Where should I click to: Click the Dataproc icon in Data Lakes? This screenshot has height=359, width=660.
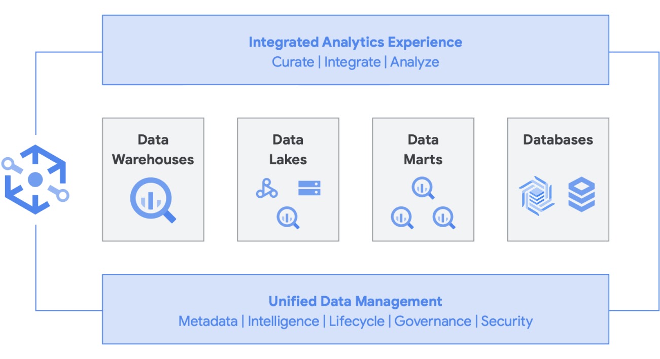point(266,189)
